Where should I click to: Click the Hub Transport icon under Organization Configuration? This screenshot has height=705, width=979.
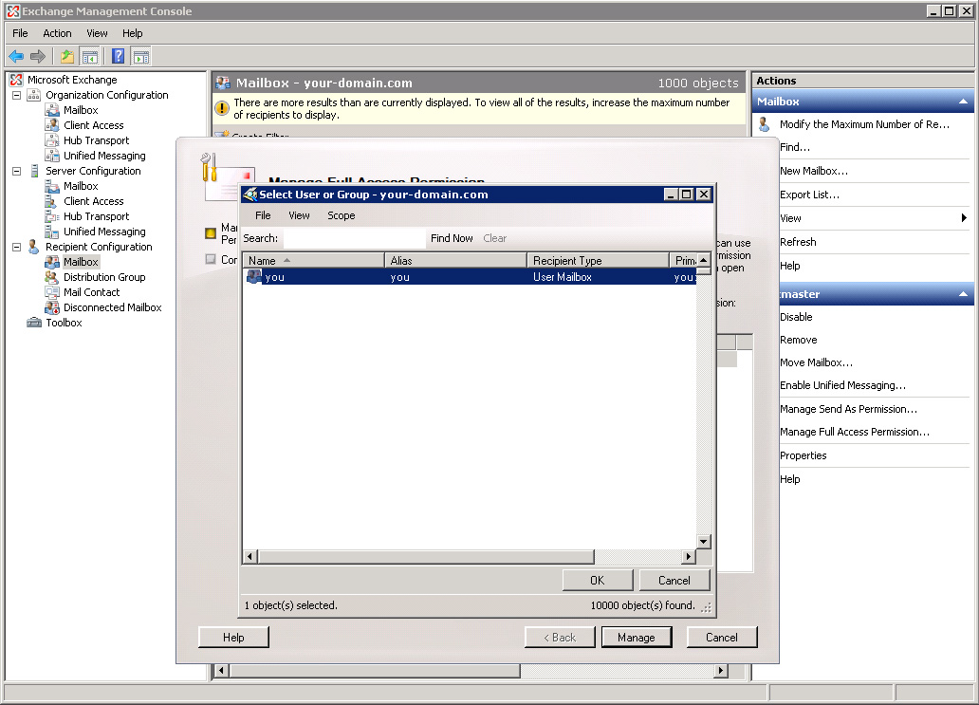tap(52, 140)
